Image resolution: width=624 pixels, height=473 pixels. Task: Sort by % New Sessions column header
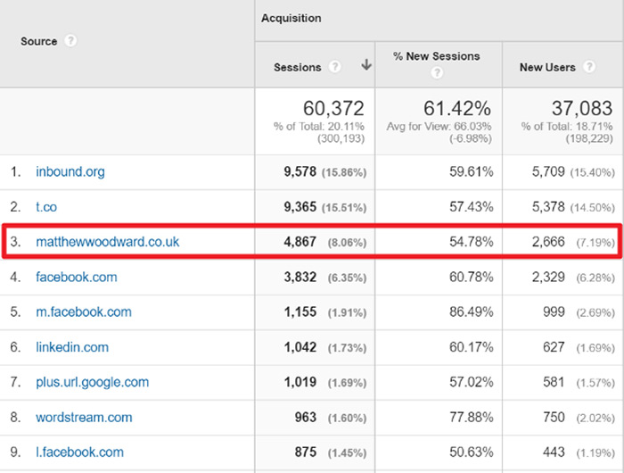click(x=437, y=56)
